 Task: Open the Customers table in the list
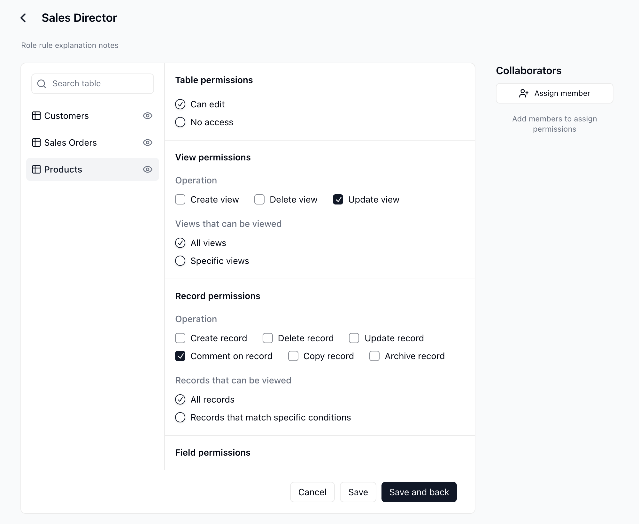[93, 116]
